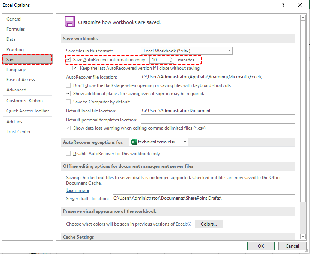The height and width of the screenshot is (254, 310).
Task: Enable Don't show the Backstage checkbox
Action: tap(68, 85)
